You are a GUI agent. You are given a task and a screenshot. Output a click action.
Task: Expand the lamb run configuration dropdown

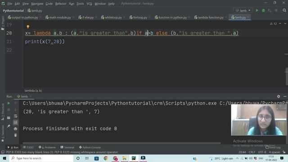[x=243, y=10]
